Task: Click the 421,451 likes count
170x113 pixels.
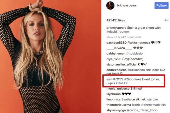Action: pos(116,20)
